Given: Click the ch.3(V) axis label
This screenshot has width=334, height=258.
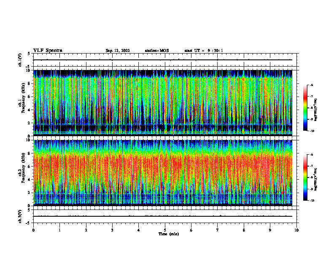Looking at the screenshot, I should click(x=20, y=216).
